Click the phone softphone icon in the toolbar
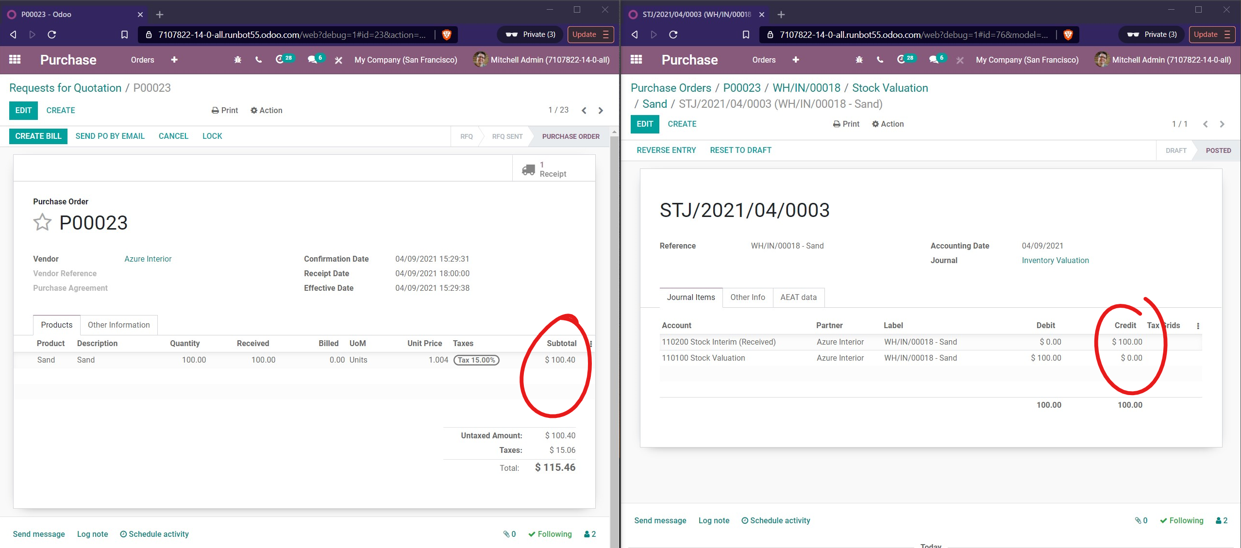The image size is (1241, 548). [258, 59]
